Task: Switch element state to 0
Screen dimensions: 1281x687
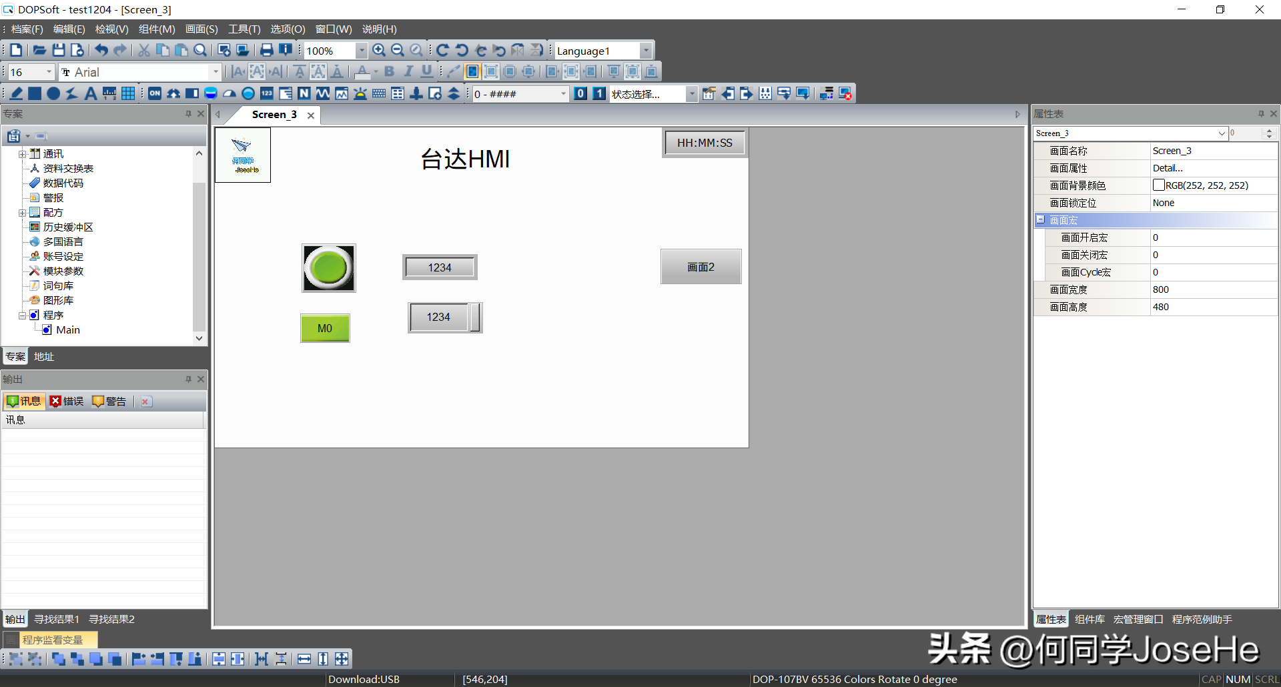Action: click(x=580, y=93)
